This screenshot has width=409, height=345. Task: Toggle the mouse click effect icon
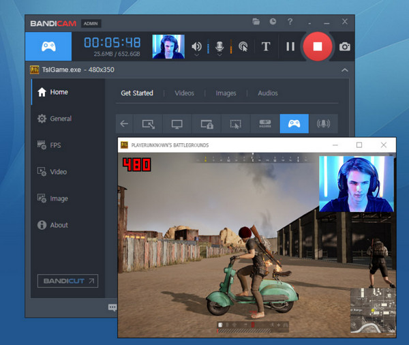pyautogui.click(x=243, y=46)
